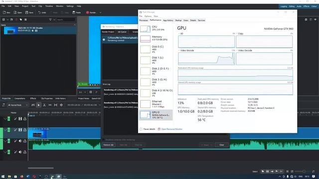Open the Kdenlive Monitor menu

point(60,6)
